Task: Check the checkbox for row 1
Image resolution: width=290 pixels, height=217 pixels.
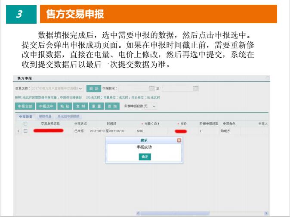Action: 25,130
